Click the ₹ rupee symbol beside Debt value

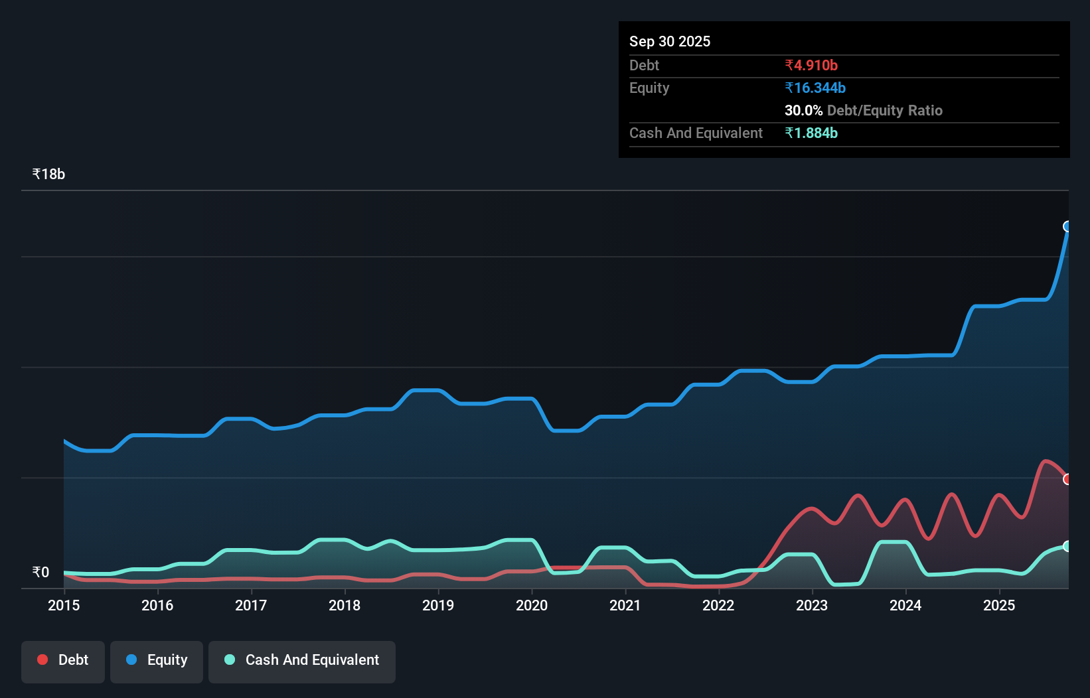click(x=789, y=65)
